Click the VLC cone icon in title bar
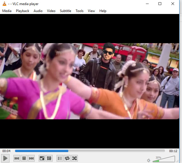 click(x=4, y=4)
